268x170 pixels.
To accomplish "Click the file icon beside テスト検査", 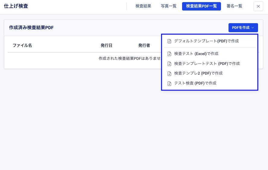I will [x=169, y=83].
